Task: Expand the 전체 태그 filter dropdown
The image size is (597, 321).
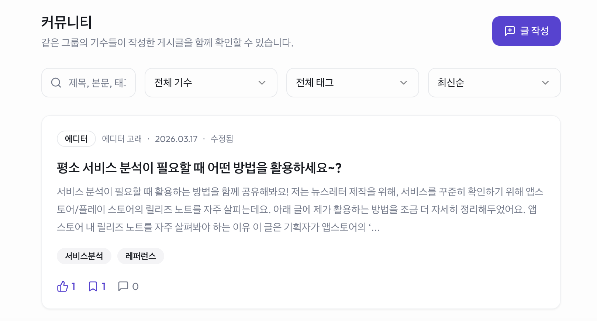Action: [352, 83]
